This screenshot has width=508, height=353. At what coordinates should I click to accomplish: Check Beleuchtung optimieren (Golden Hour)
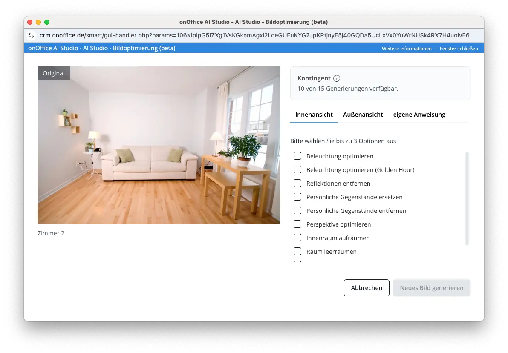click(297, 169)
